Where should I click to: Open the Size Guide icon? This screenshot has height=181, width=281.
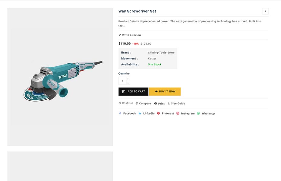click(x=169, y=103)
